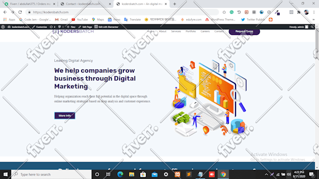Open the comments bubble in admin bar

pos(61,27)
